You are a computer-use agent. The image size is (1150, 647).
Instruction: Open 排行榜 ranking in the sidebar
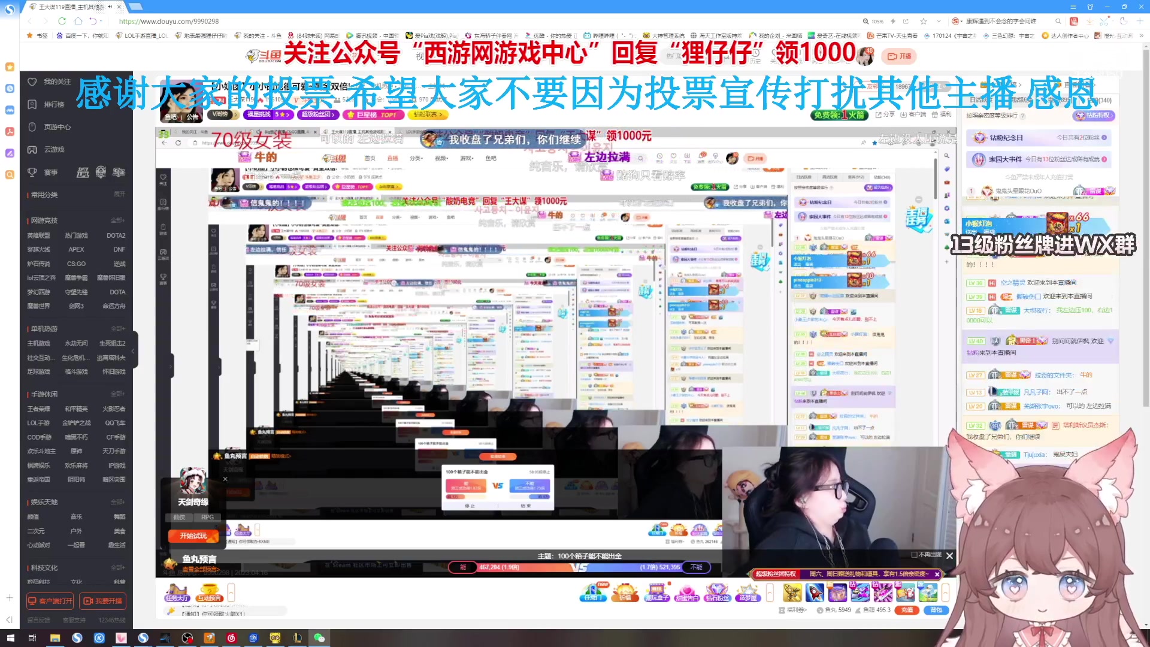coord(47,104)
